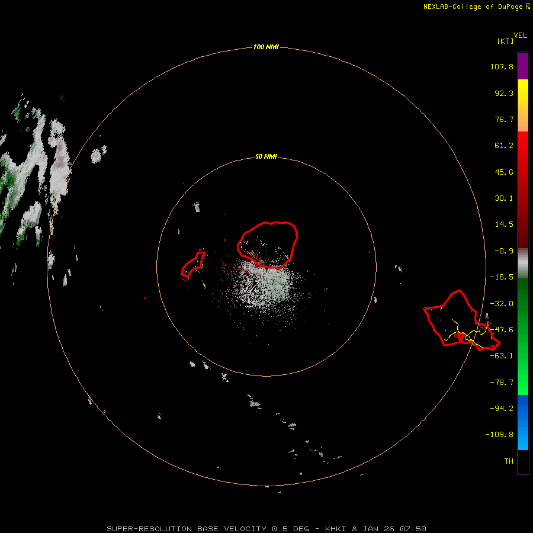Select the -78.7 legend value
The image size is (533, 533).
[x=502, y=383]
